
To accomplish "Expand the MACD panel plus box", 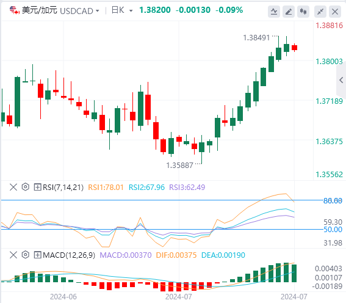I will click(x=37, y=255).
